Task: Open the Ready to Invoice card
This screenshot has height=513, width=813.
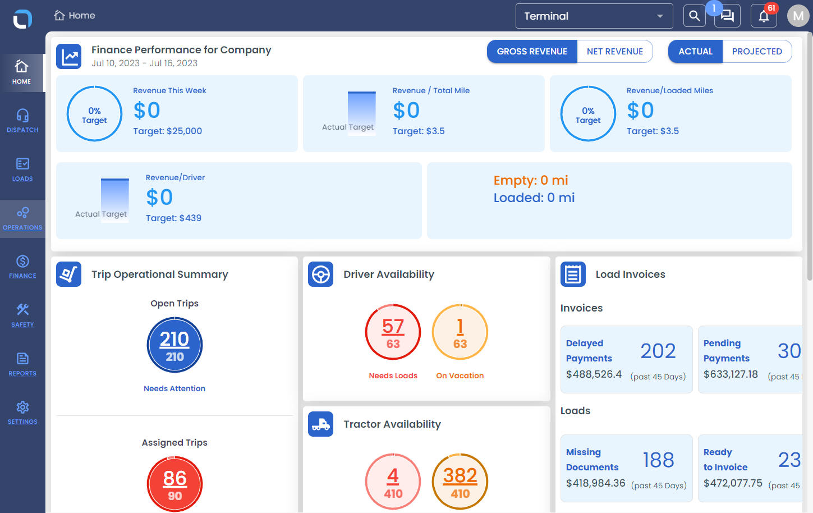Action: 750,468
